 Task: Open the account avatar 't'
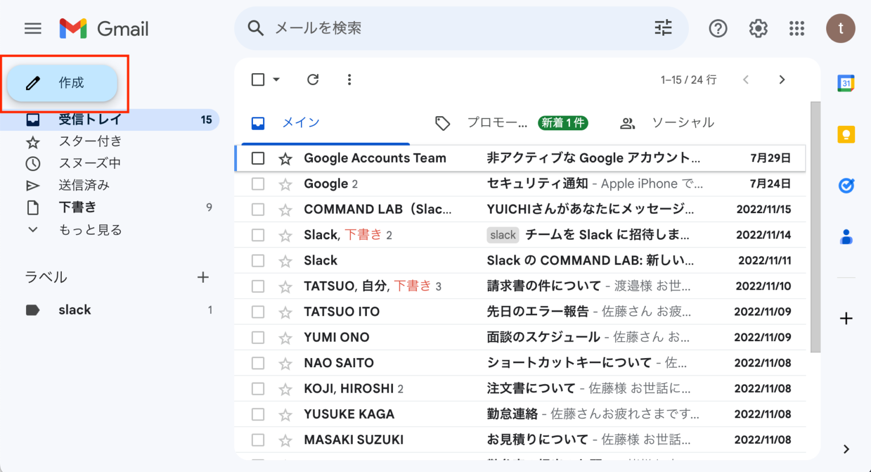point(840,28)
